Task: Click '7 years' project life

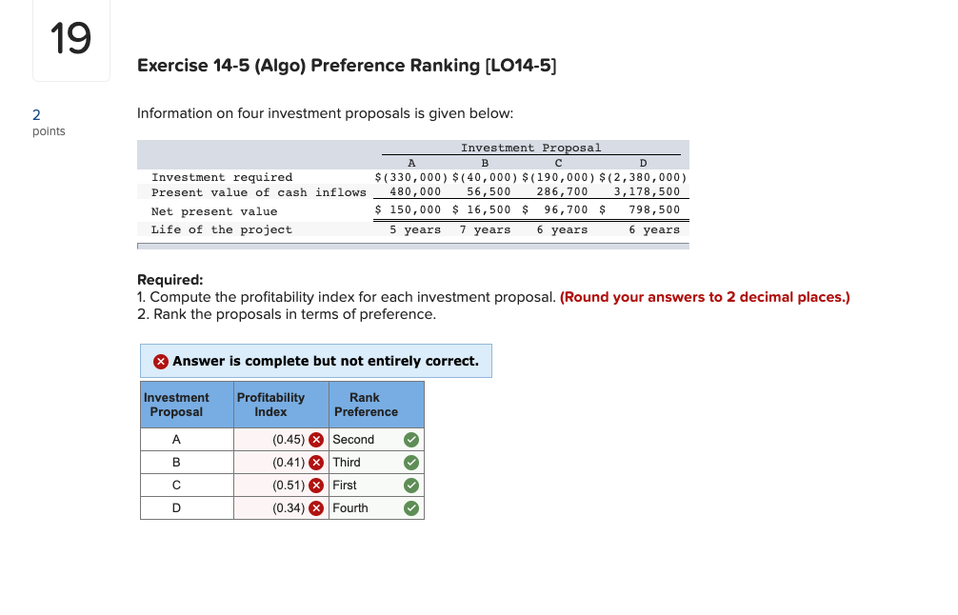Action: pos(485,229)
